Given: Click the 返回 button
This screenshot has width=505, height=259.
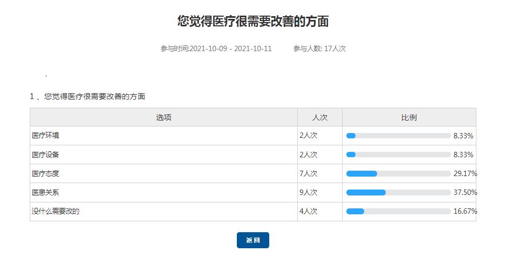Looking at the screenshot, I should pyautogui.click(x=252, y=240).
